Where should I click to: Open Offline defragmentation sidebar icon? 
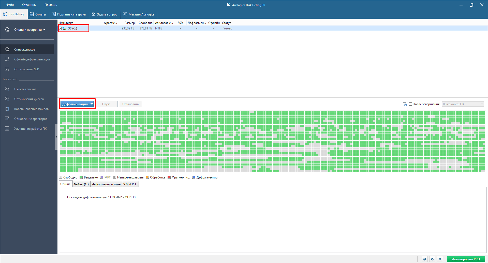click(x=7, y=59)
